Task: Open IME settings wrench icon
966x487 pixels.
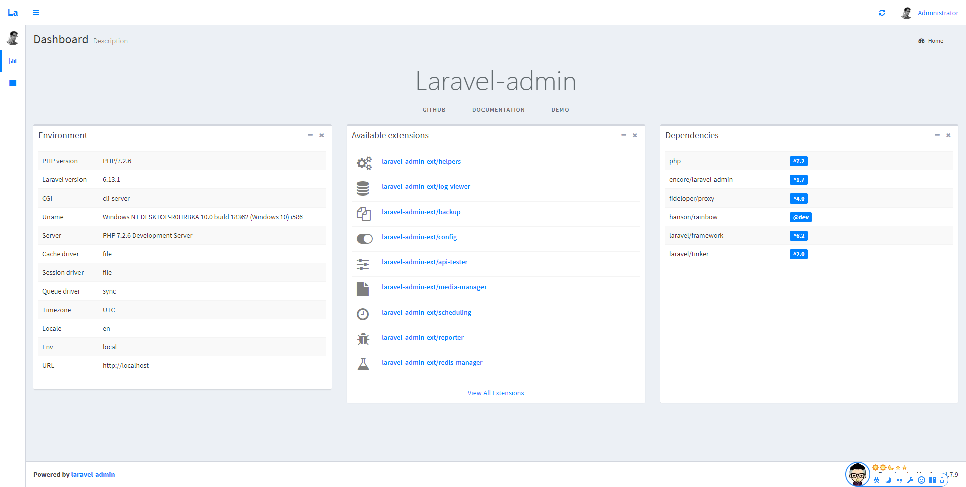Action: (910, 480)
